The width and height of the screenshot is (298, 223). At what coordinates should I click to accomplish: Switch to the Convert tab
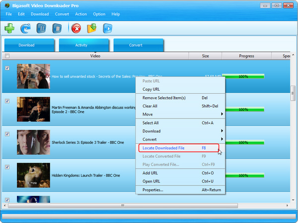pos(139,45)
